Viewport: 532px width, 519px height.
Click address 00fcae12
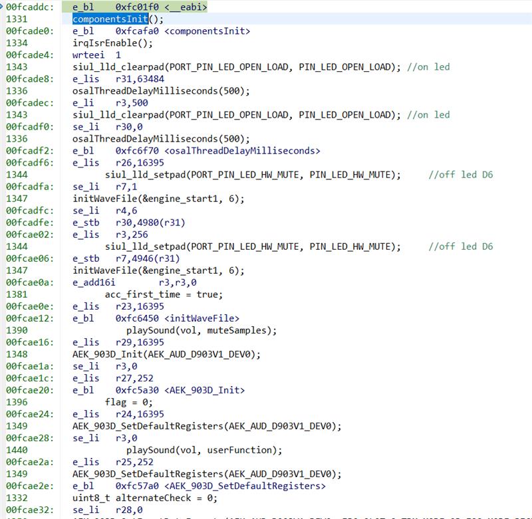[x=29, y=319]
